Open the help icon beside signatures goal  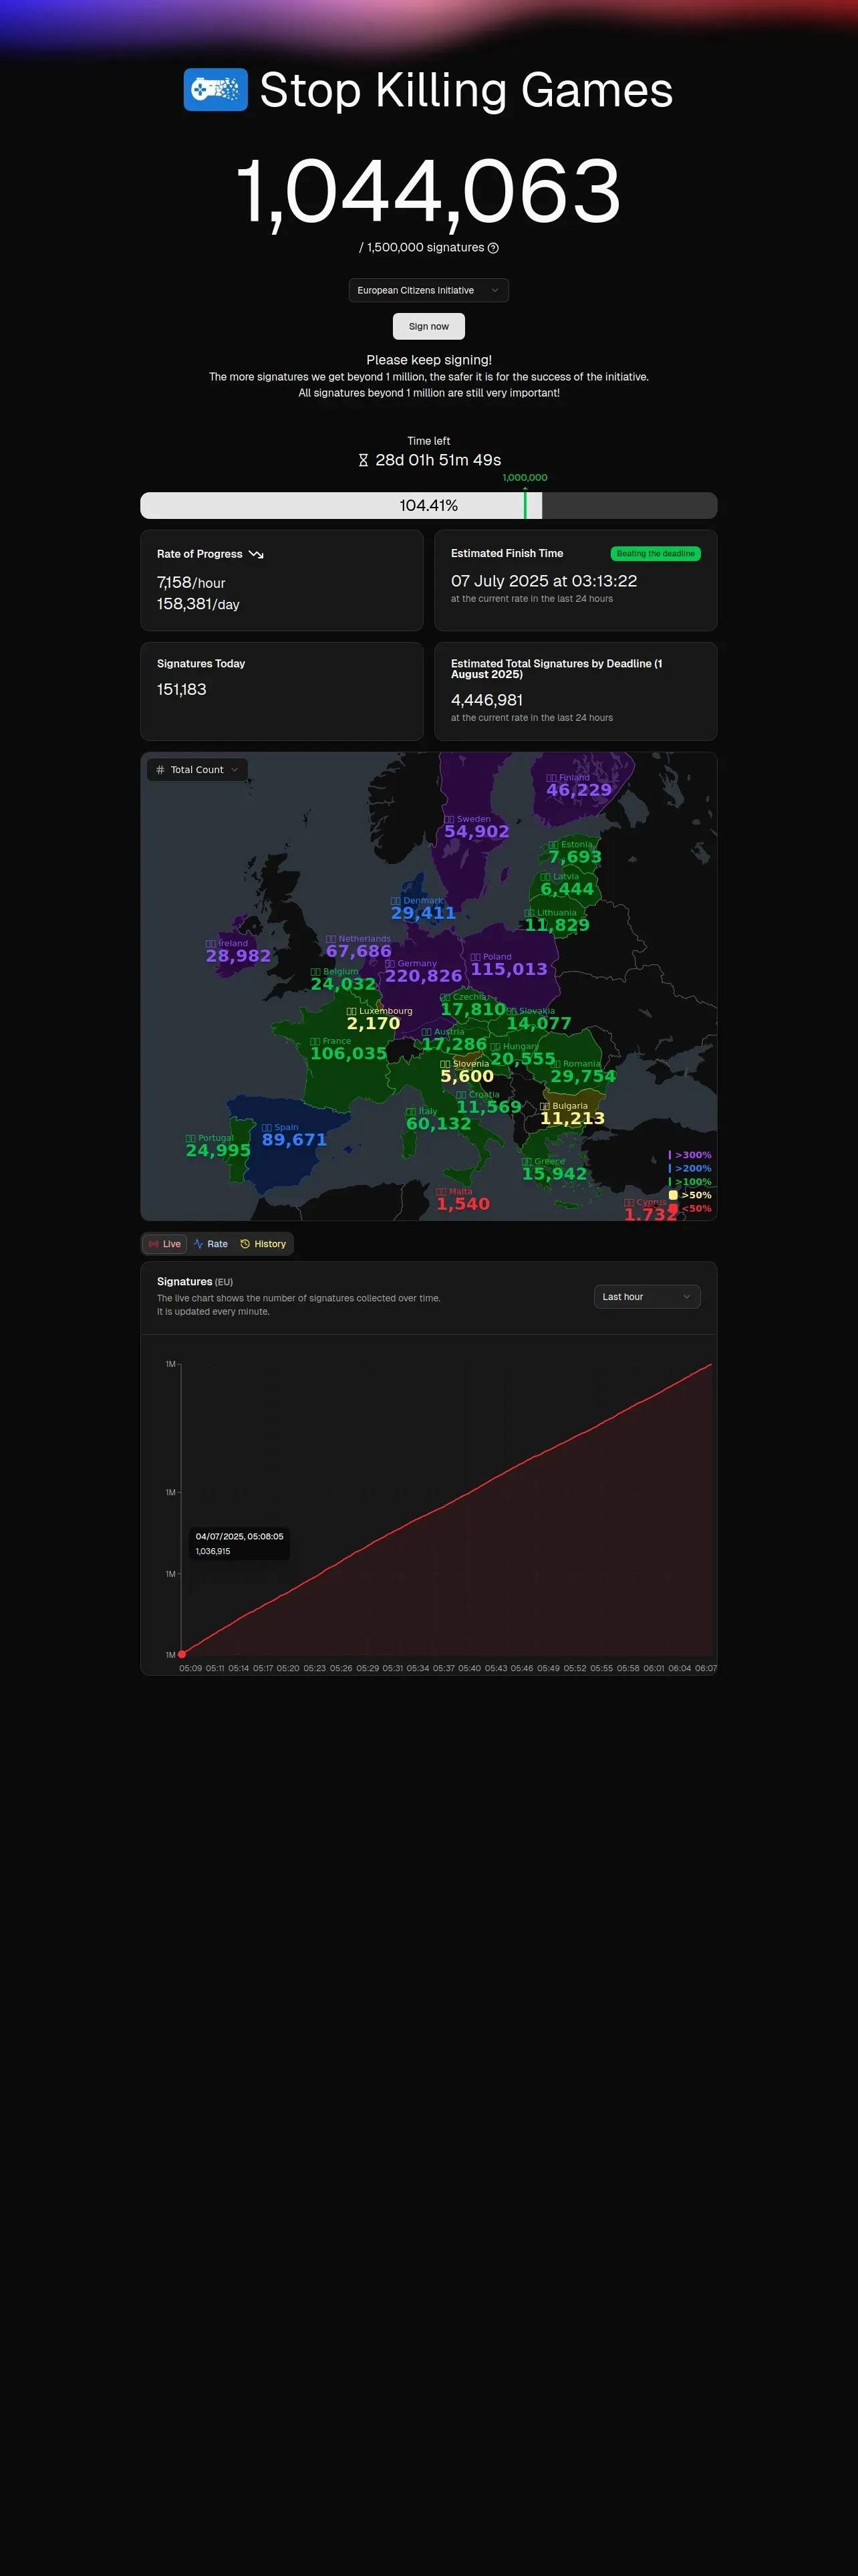point(493,248)
